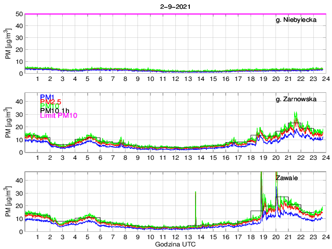Pick the red PM2.5 legend entry
The height and width of the screenshot is (249, 332).
point(50,103)
